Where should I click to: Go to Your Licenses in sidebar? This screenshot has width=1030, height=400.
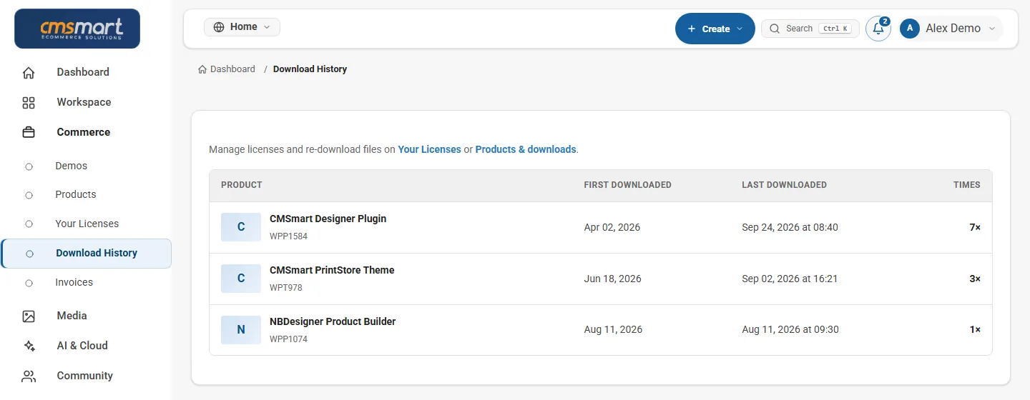tap(86, 224)
